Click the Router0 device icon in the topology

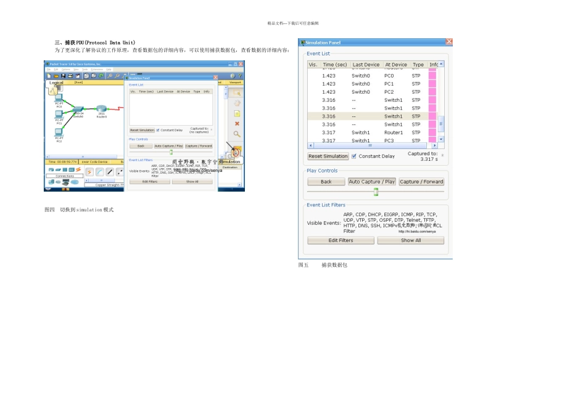tap(101, 108)
